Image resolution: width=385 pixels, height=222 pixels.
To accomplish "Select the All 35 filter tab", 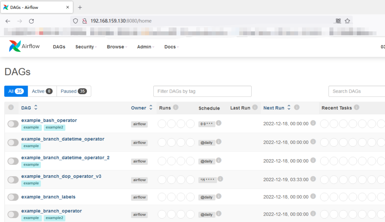I will pyautogui.click(x=16, y=91).
